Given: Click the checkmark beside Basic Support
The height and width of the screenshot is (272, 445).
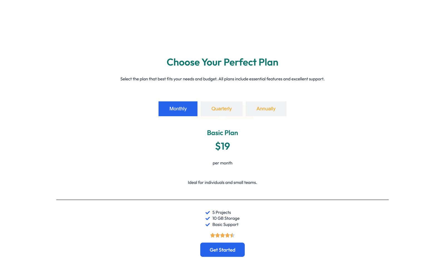Looking at the screenshot, I should (207, 224).
